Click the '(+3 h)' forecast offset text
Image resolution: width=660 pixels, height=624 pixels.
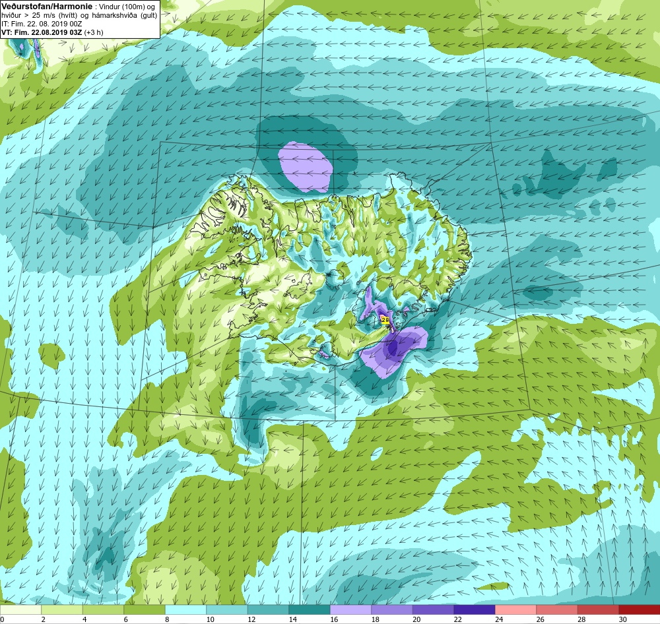coord(94,32)
